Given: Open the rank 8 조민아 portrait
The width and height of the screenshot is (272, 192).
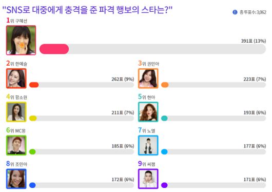Looking at the screenshot, I should coord(16,179).
